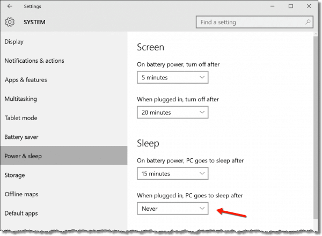The width and height of the screenshot is (322, 236).
Task: Close the Settings window
Action: point(309,6)
